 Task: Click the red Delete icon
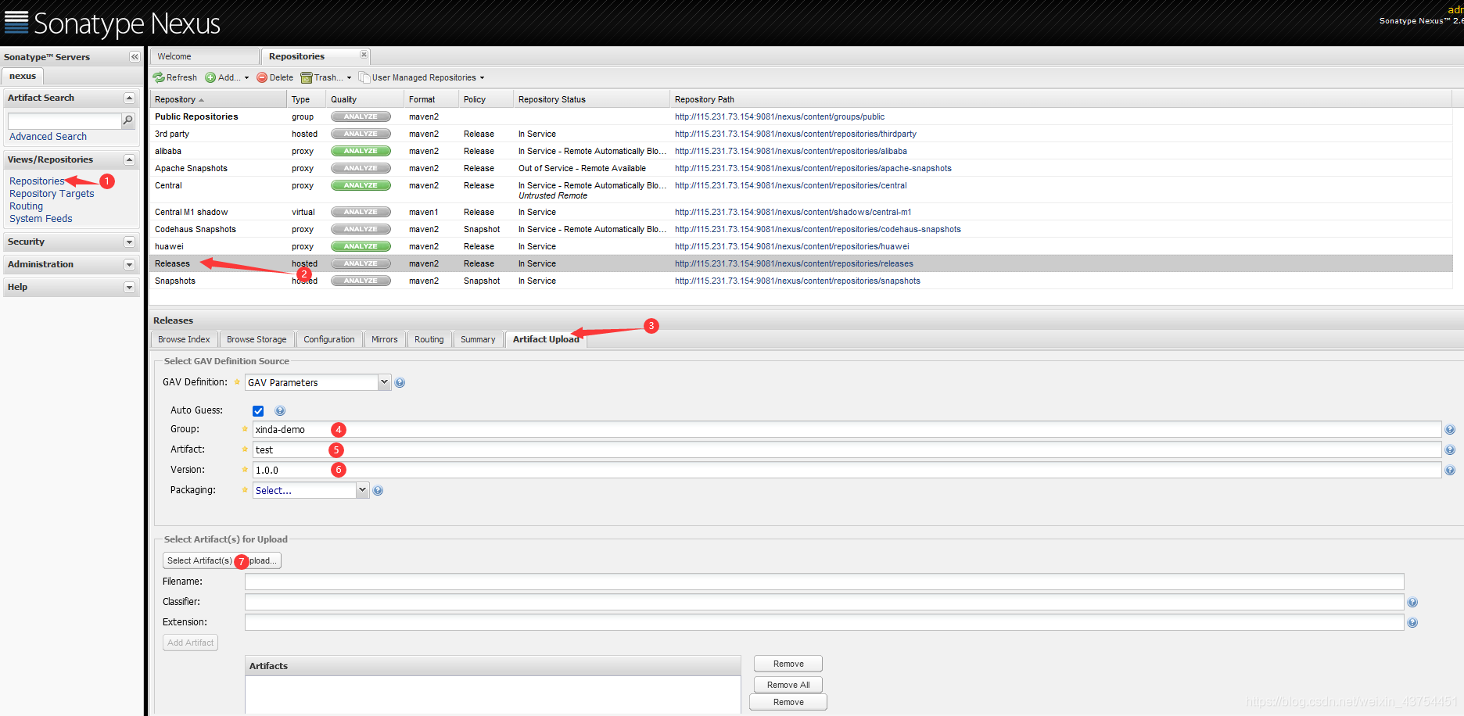262,77
